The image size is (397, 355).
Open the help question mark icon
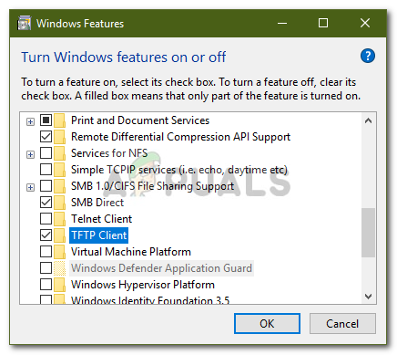368,56
